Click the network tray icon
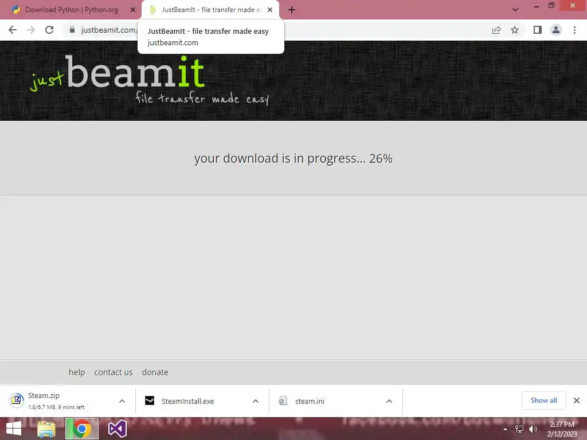 coord(519,429)
